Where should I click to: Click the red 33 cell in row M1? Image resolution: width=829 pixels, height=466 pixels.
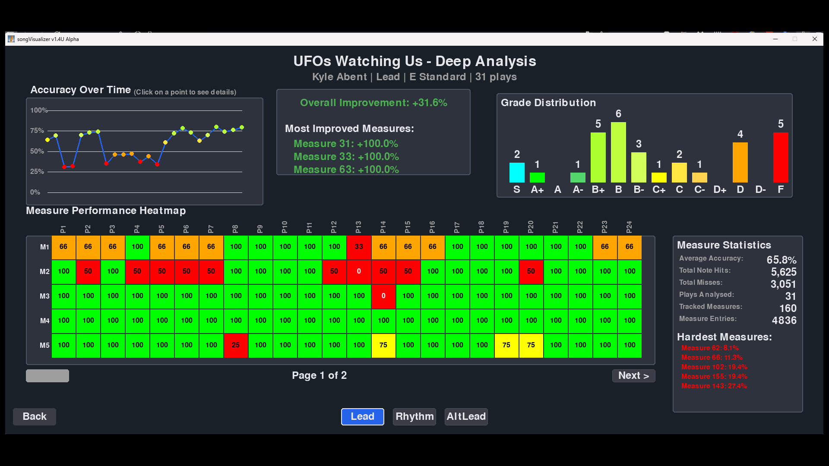[359, 247]
